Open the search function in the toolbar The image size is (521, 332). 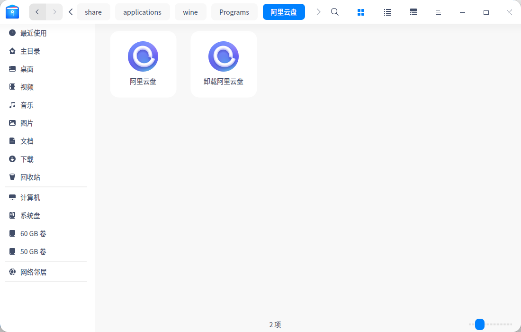pos(334,12)
